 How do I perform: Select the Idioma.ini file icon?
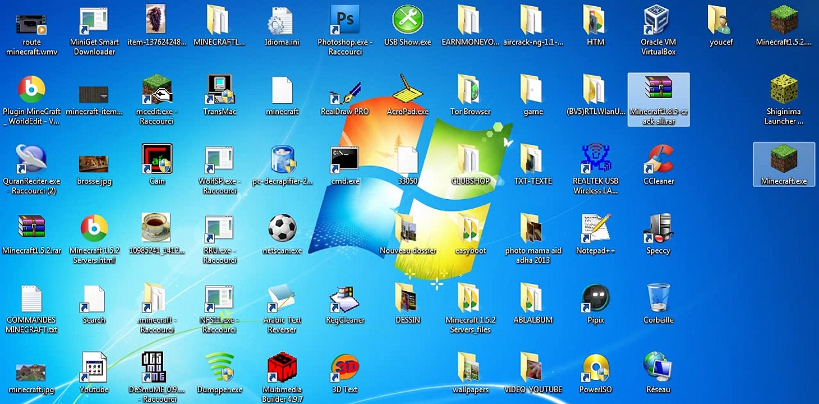pos(280,21)
